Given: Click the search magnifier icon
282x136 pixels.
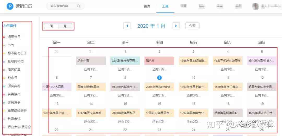Looking at the screenshot, I should click(x=79, y=6).
